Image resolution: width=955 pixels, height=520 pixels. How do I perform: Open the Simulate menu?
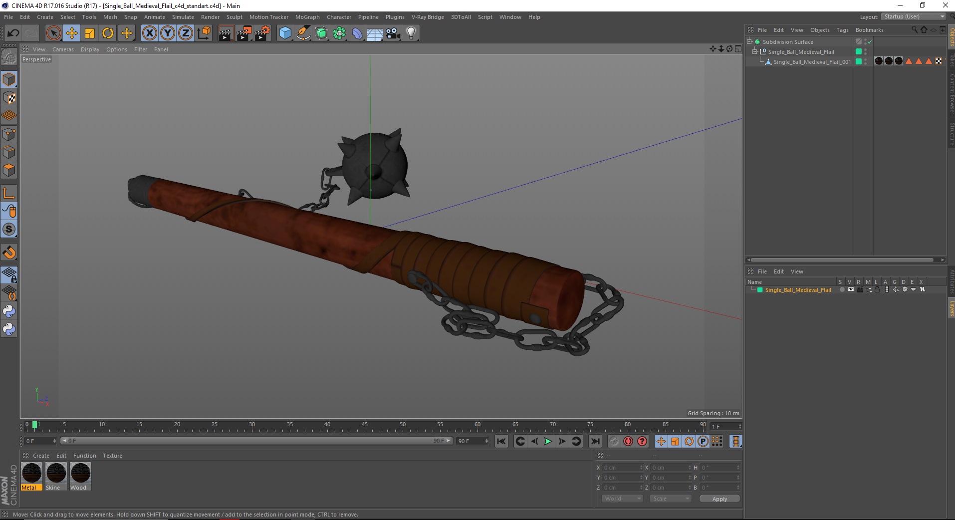pos(183,17)
